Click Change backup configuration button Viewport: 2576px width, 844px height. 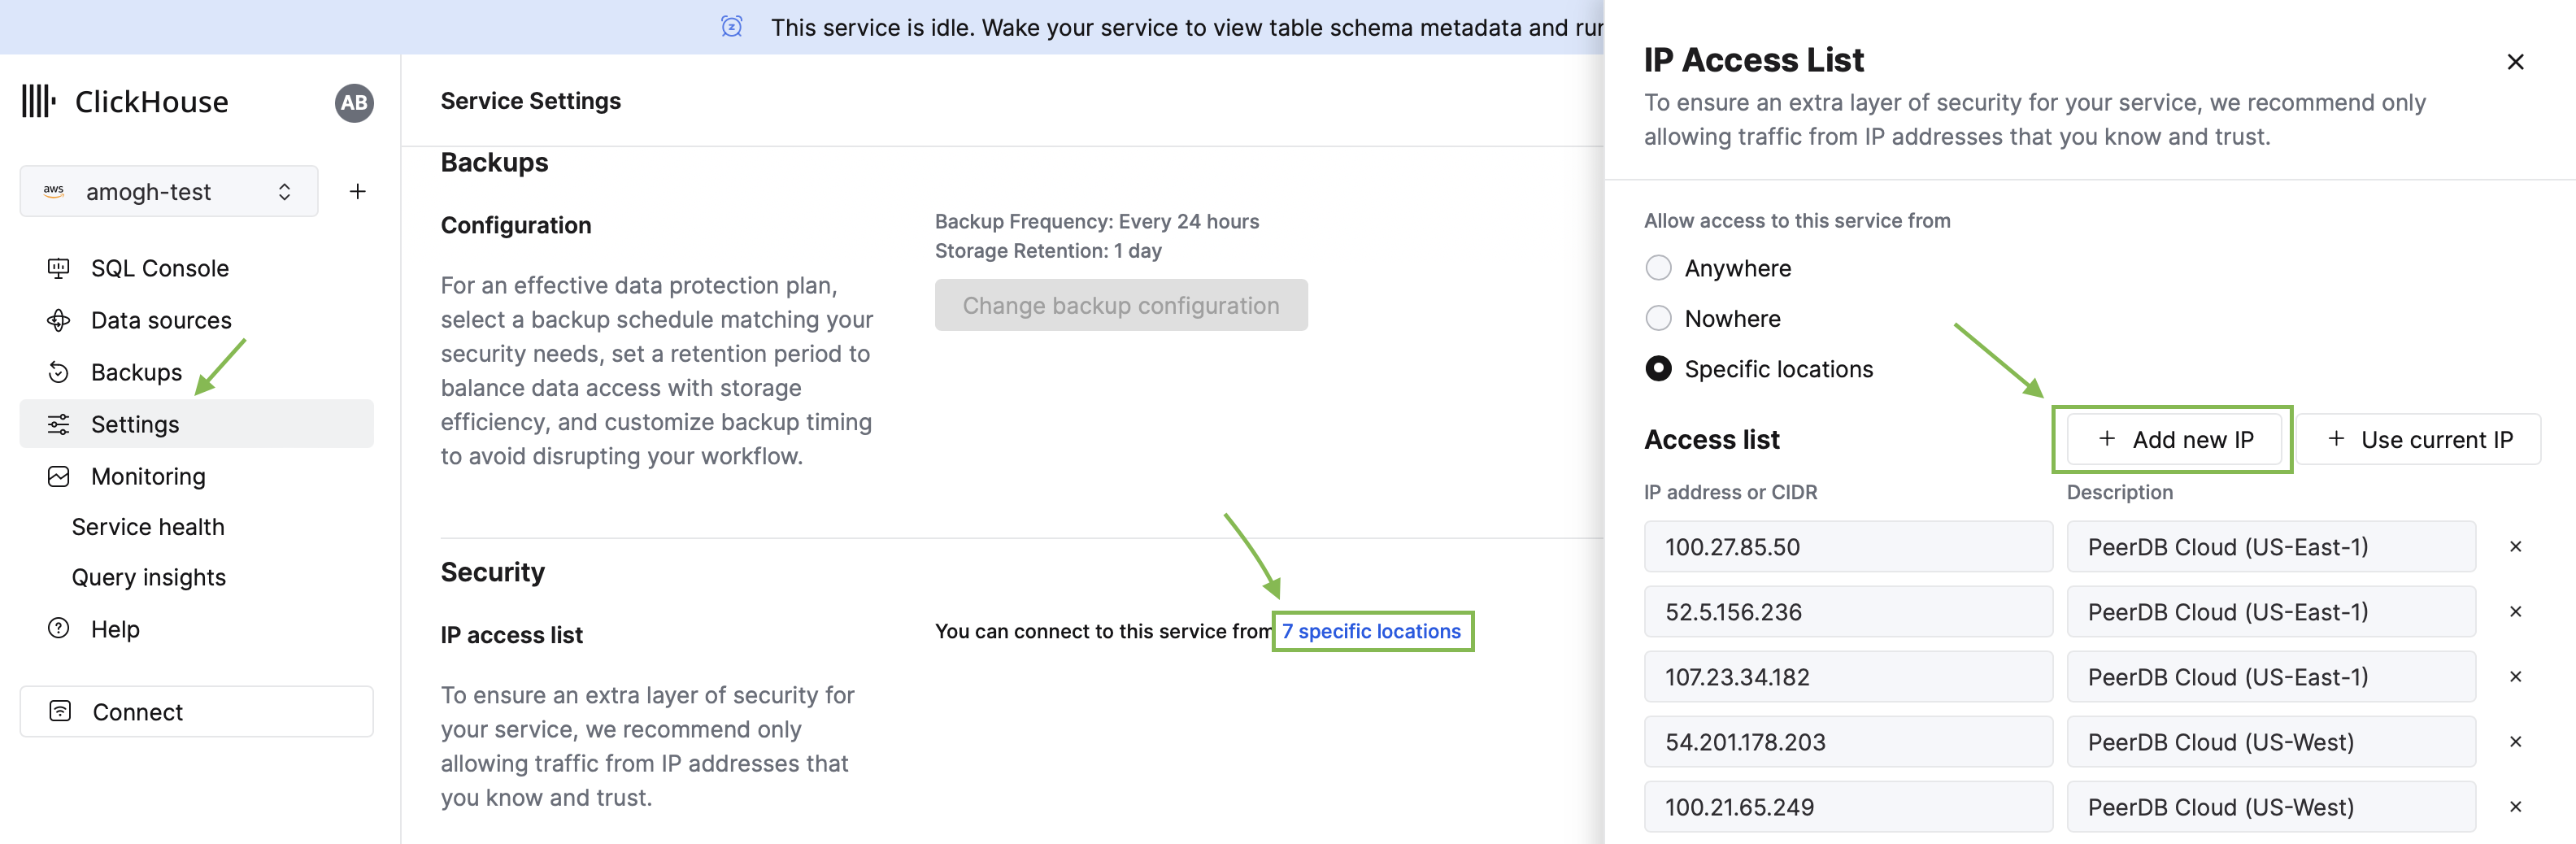coord(1121,305)
